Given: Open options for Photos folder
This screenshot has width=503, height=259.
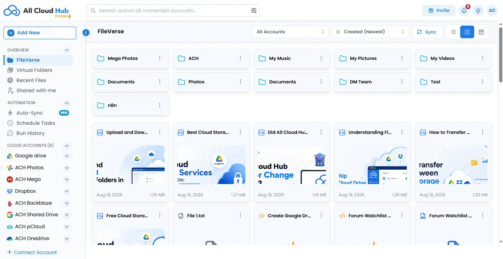Looking at the screenshot, I should click(x=240, y=82).
